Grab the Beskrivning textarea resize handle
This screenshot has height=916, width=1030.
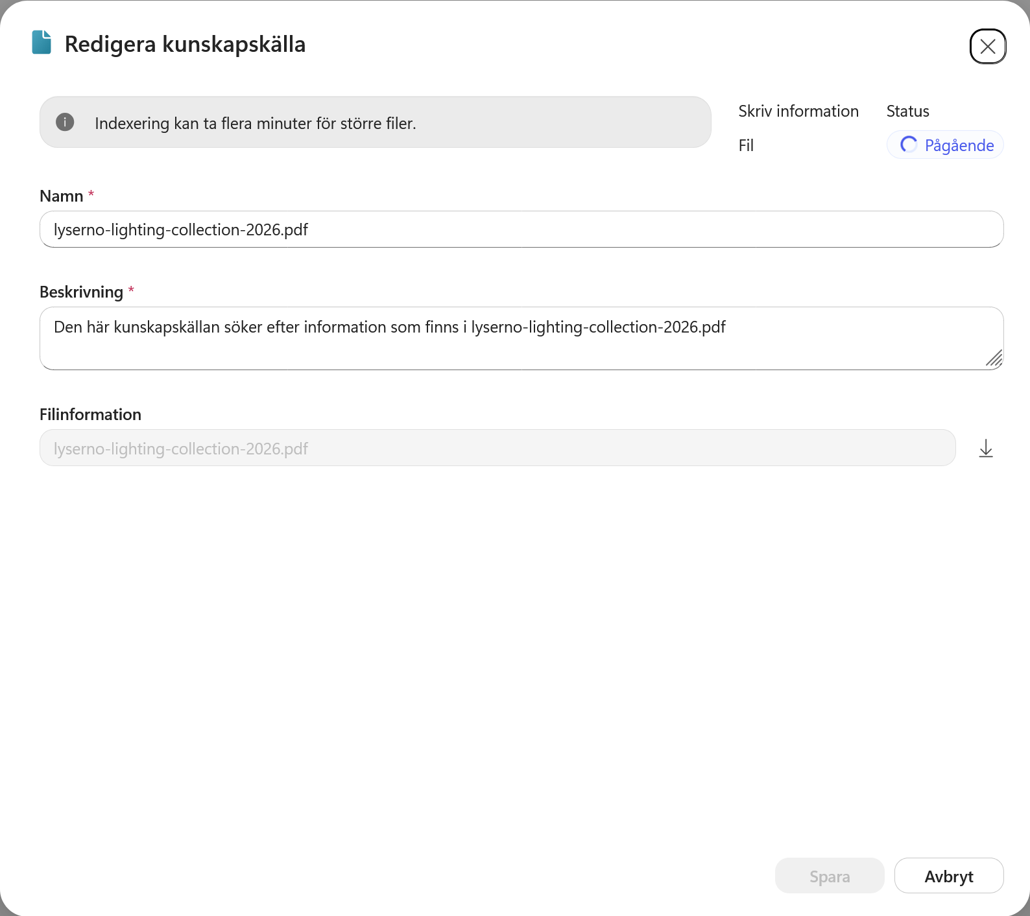[994, 358]
